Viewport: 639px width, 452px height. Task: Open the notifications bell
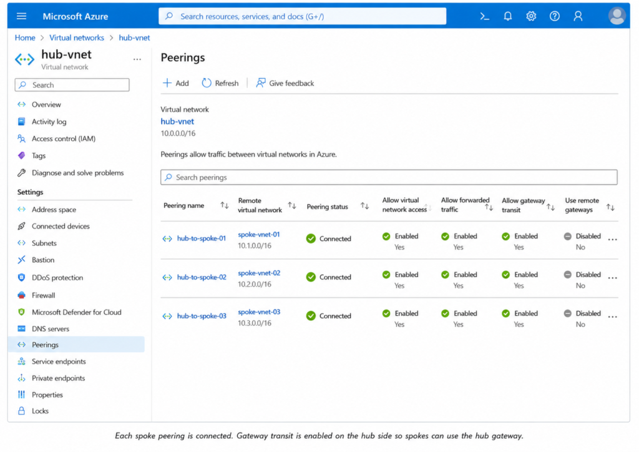click(x=508, y=16)
